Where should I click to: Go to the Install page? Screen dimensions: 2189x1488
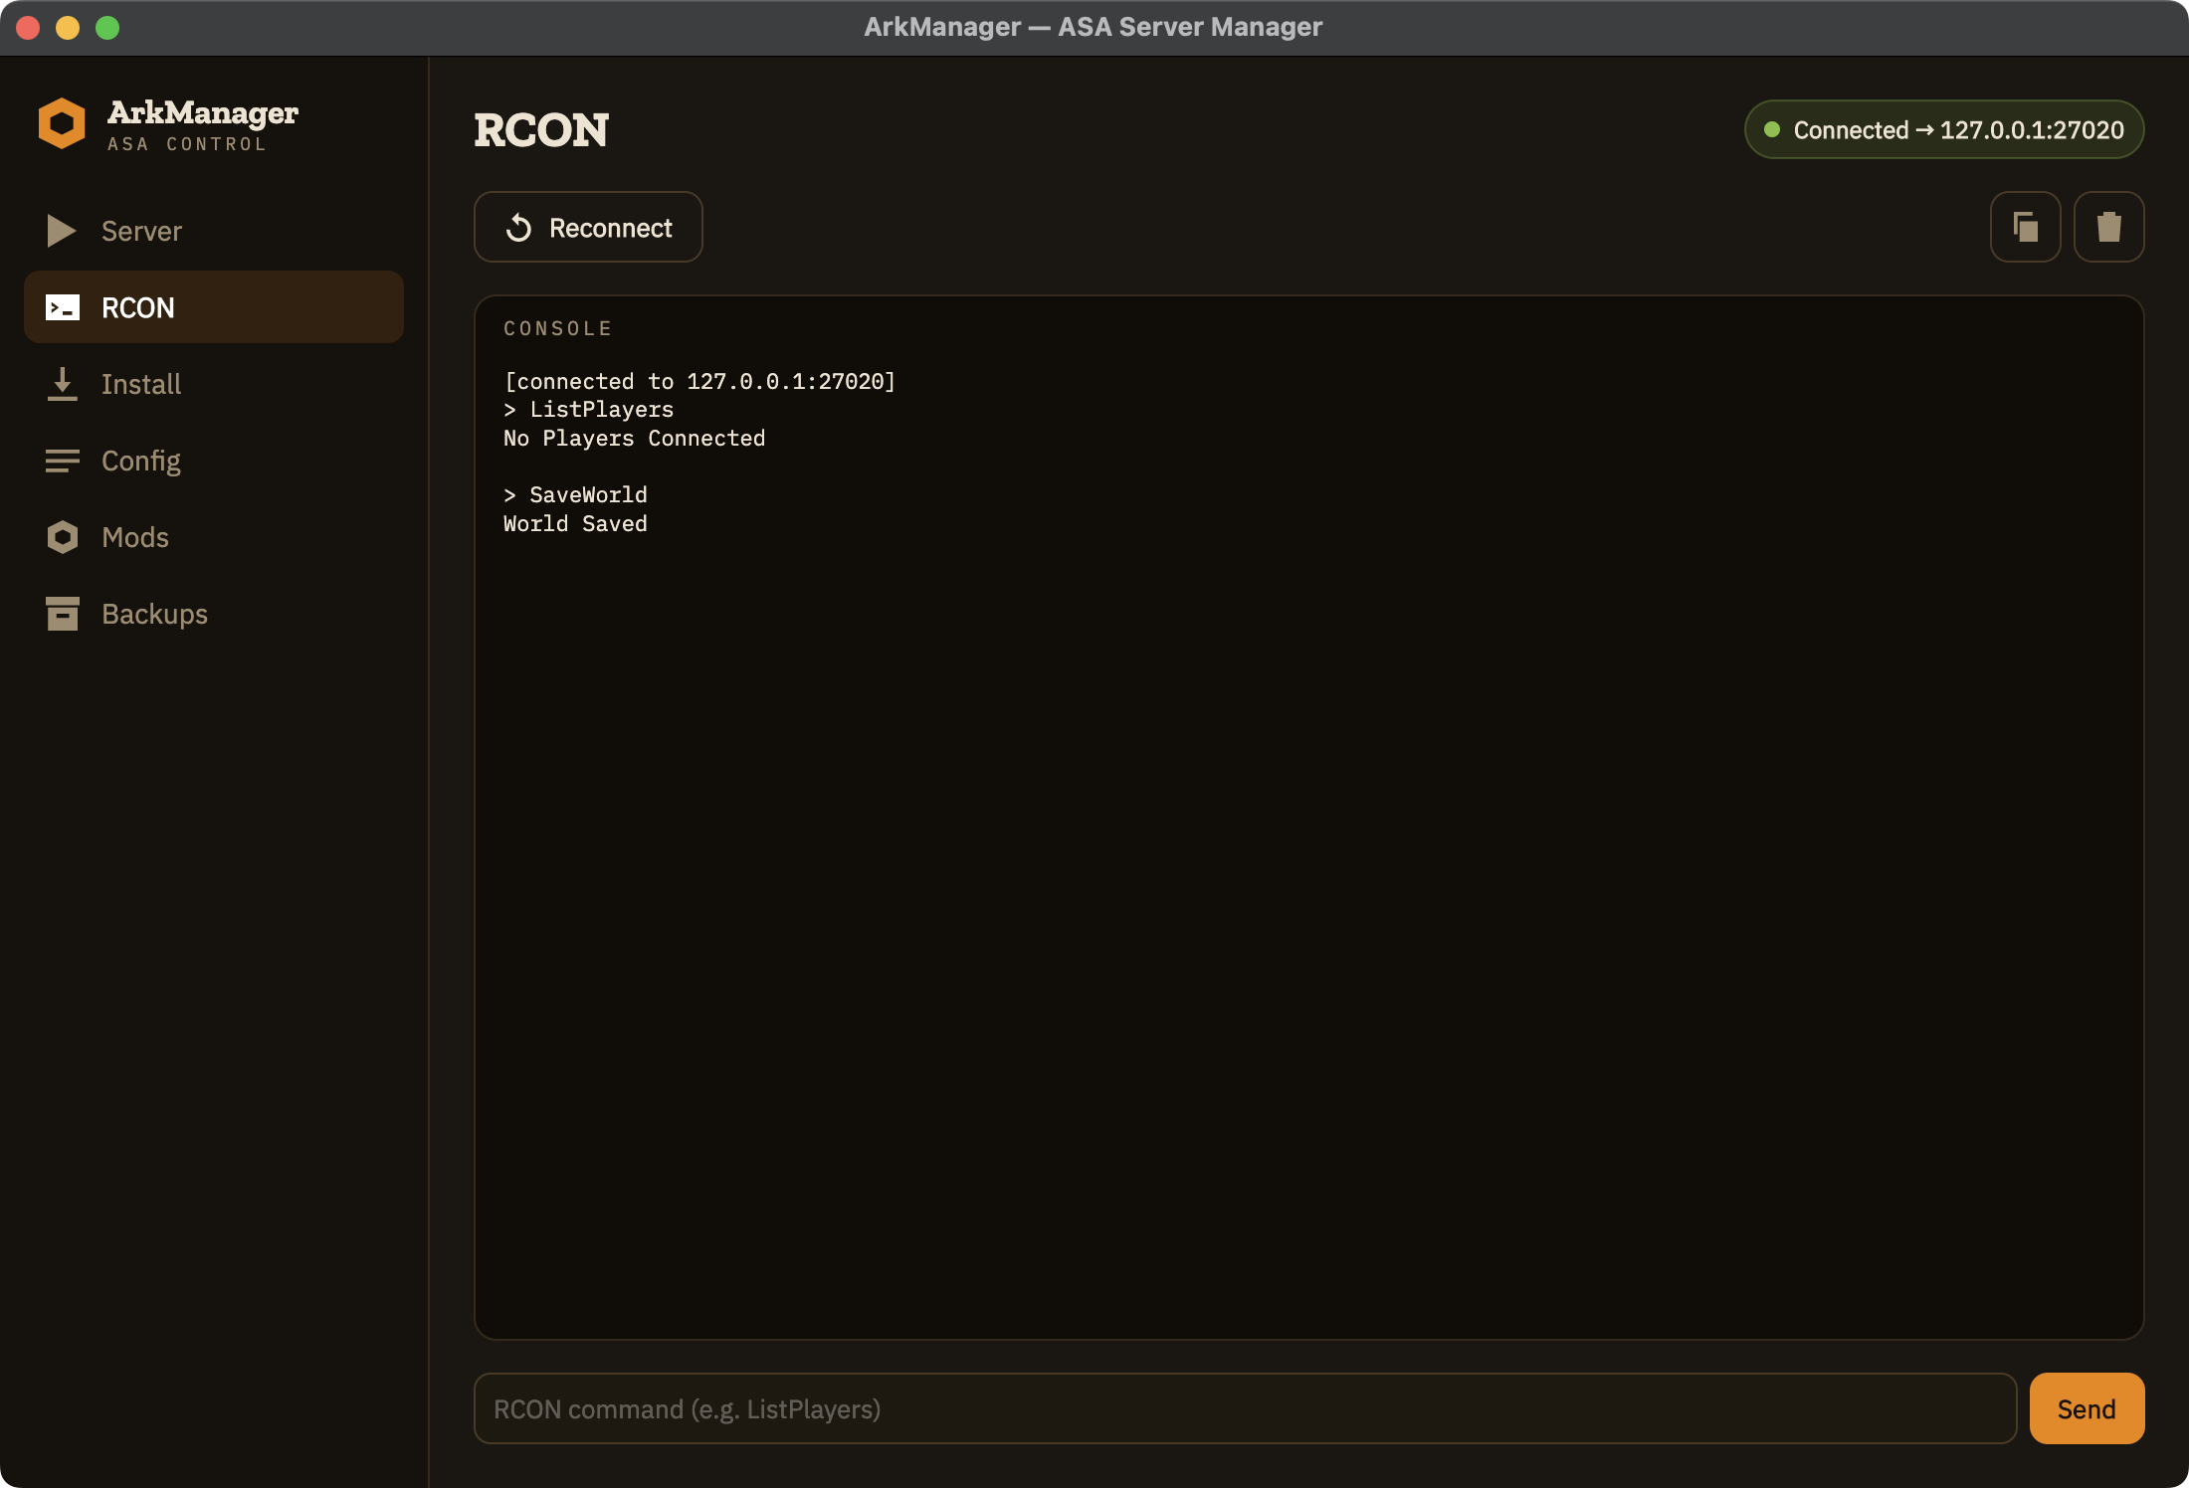click(x=214, y=384)
